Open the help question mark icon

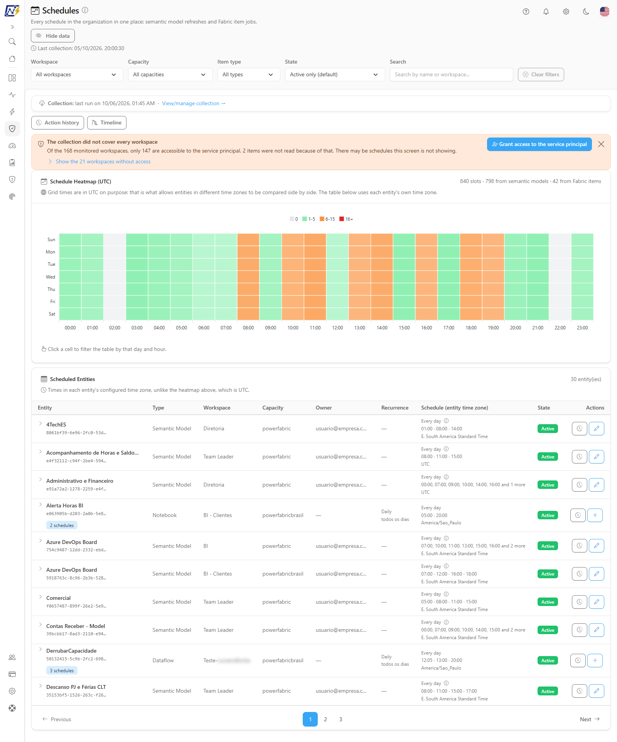click(x=526, y=12)
